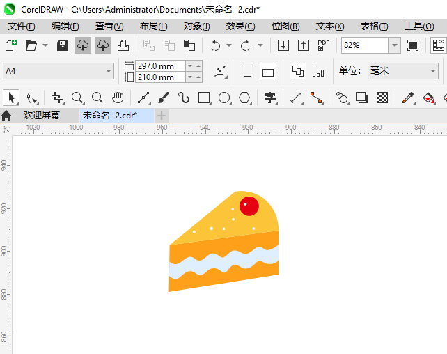Image resolution: width=447 pixels, height=354 pixels.
Task: Print the document with printer icon
Action: click(x=123, y=45)
